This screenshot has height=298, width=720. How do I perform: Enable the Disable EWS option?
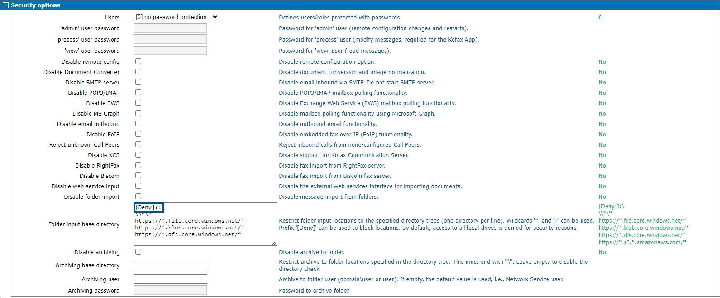(138, 103)
